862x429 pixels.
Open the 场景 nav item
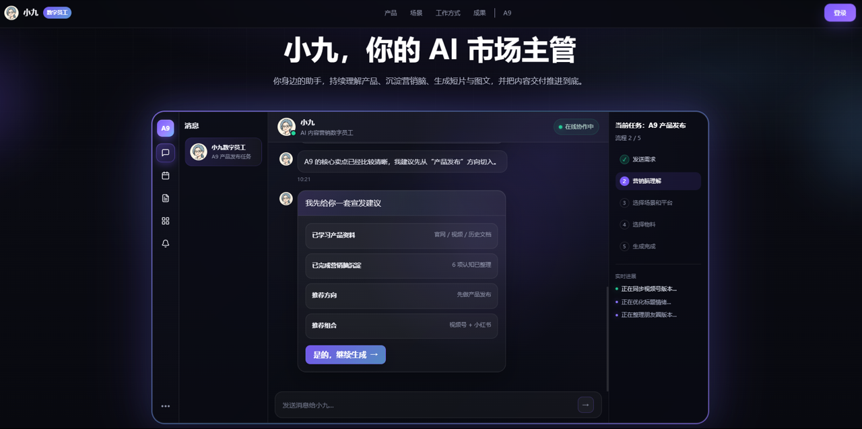click(416, 13)
